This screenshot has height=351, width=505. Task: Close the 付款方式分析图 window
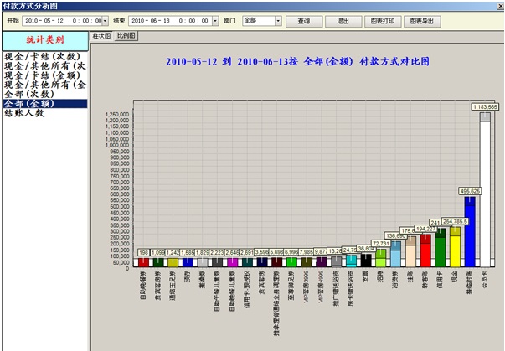[501, 6]
